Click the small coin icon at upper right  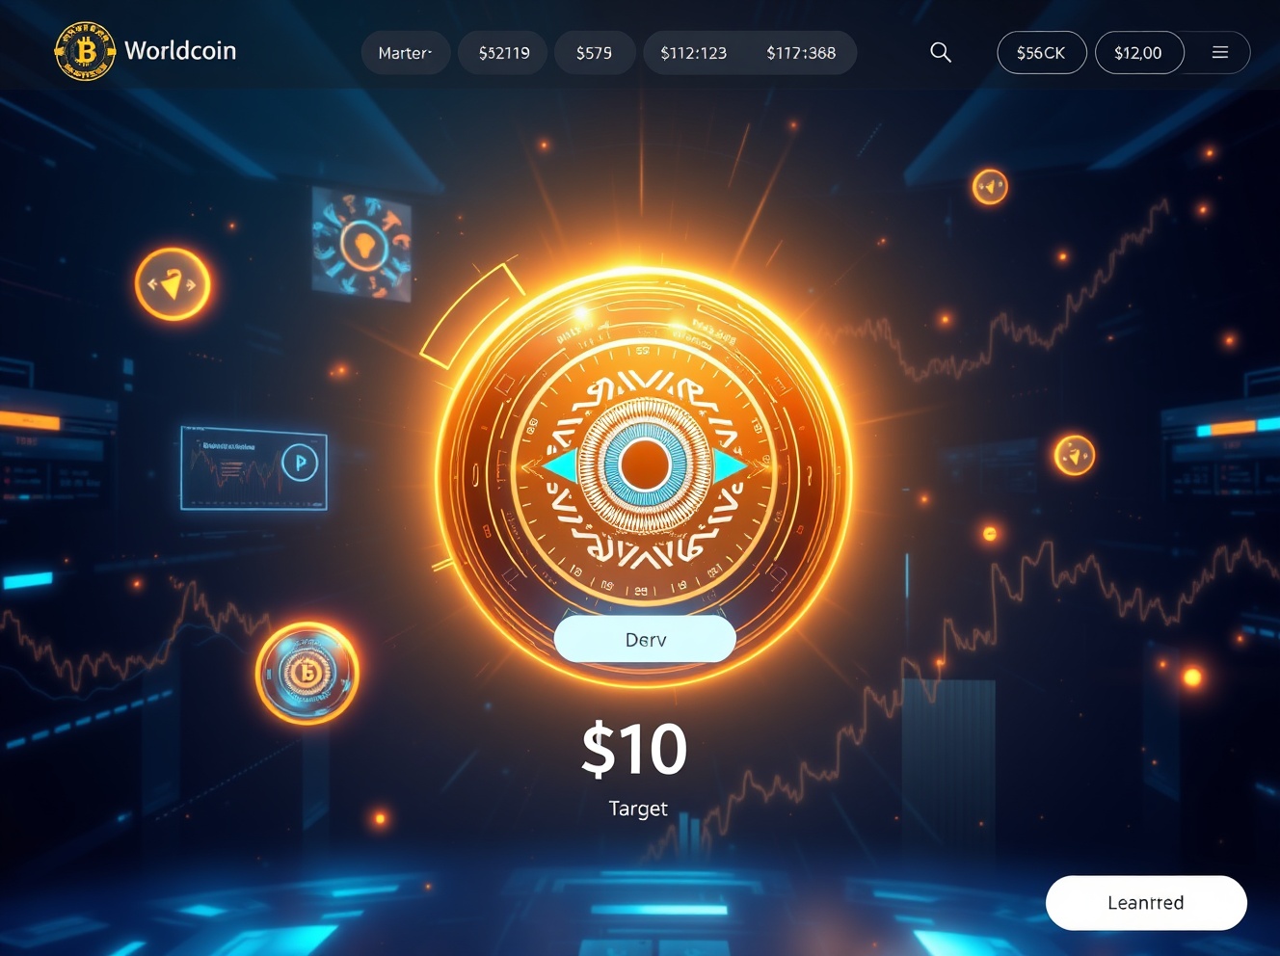pyautogui.click(x=990, y=186)
